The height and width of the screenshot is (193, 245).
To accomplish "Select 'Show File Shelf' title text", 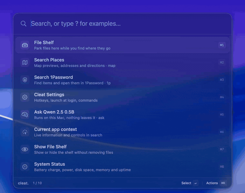I will click(50, 147).
